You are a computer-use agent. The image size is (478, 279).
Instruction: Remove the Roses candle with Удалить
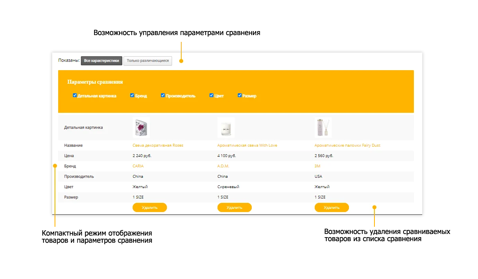click(x=150, y=208)
